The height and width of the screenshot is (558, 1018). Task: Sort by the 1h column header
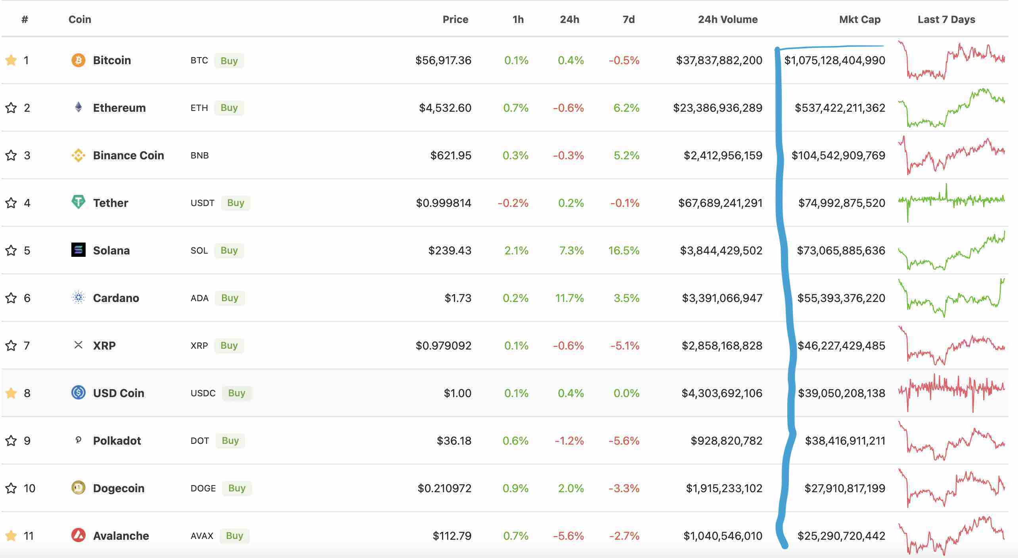(x=518, y=19)
